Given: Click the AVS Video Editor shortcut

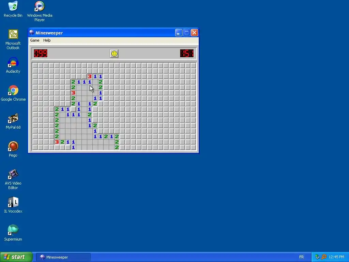Looking at the screenshot, I should coord(13,179).
